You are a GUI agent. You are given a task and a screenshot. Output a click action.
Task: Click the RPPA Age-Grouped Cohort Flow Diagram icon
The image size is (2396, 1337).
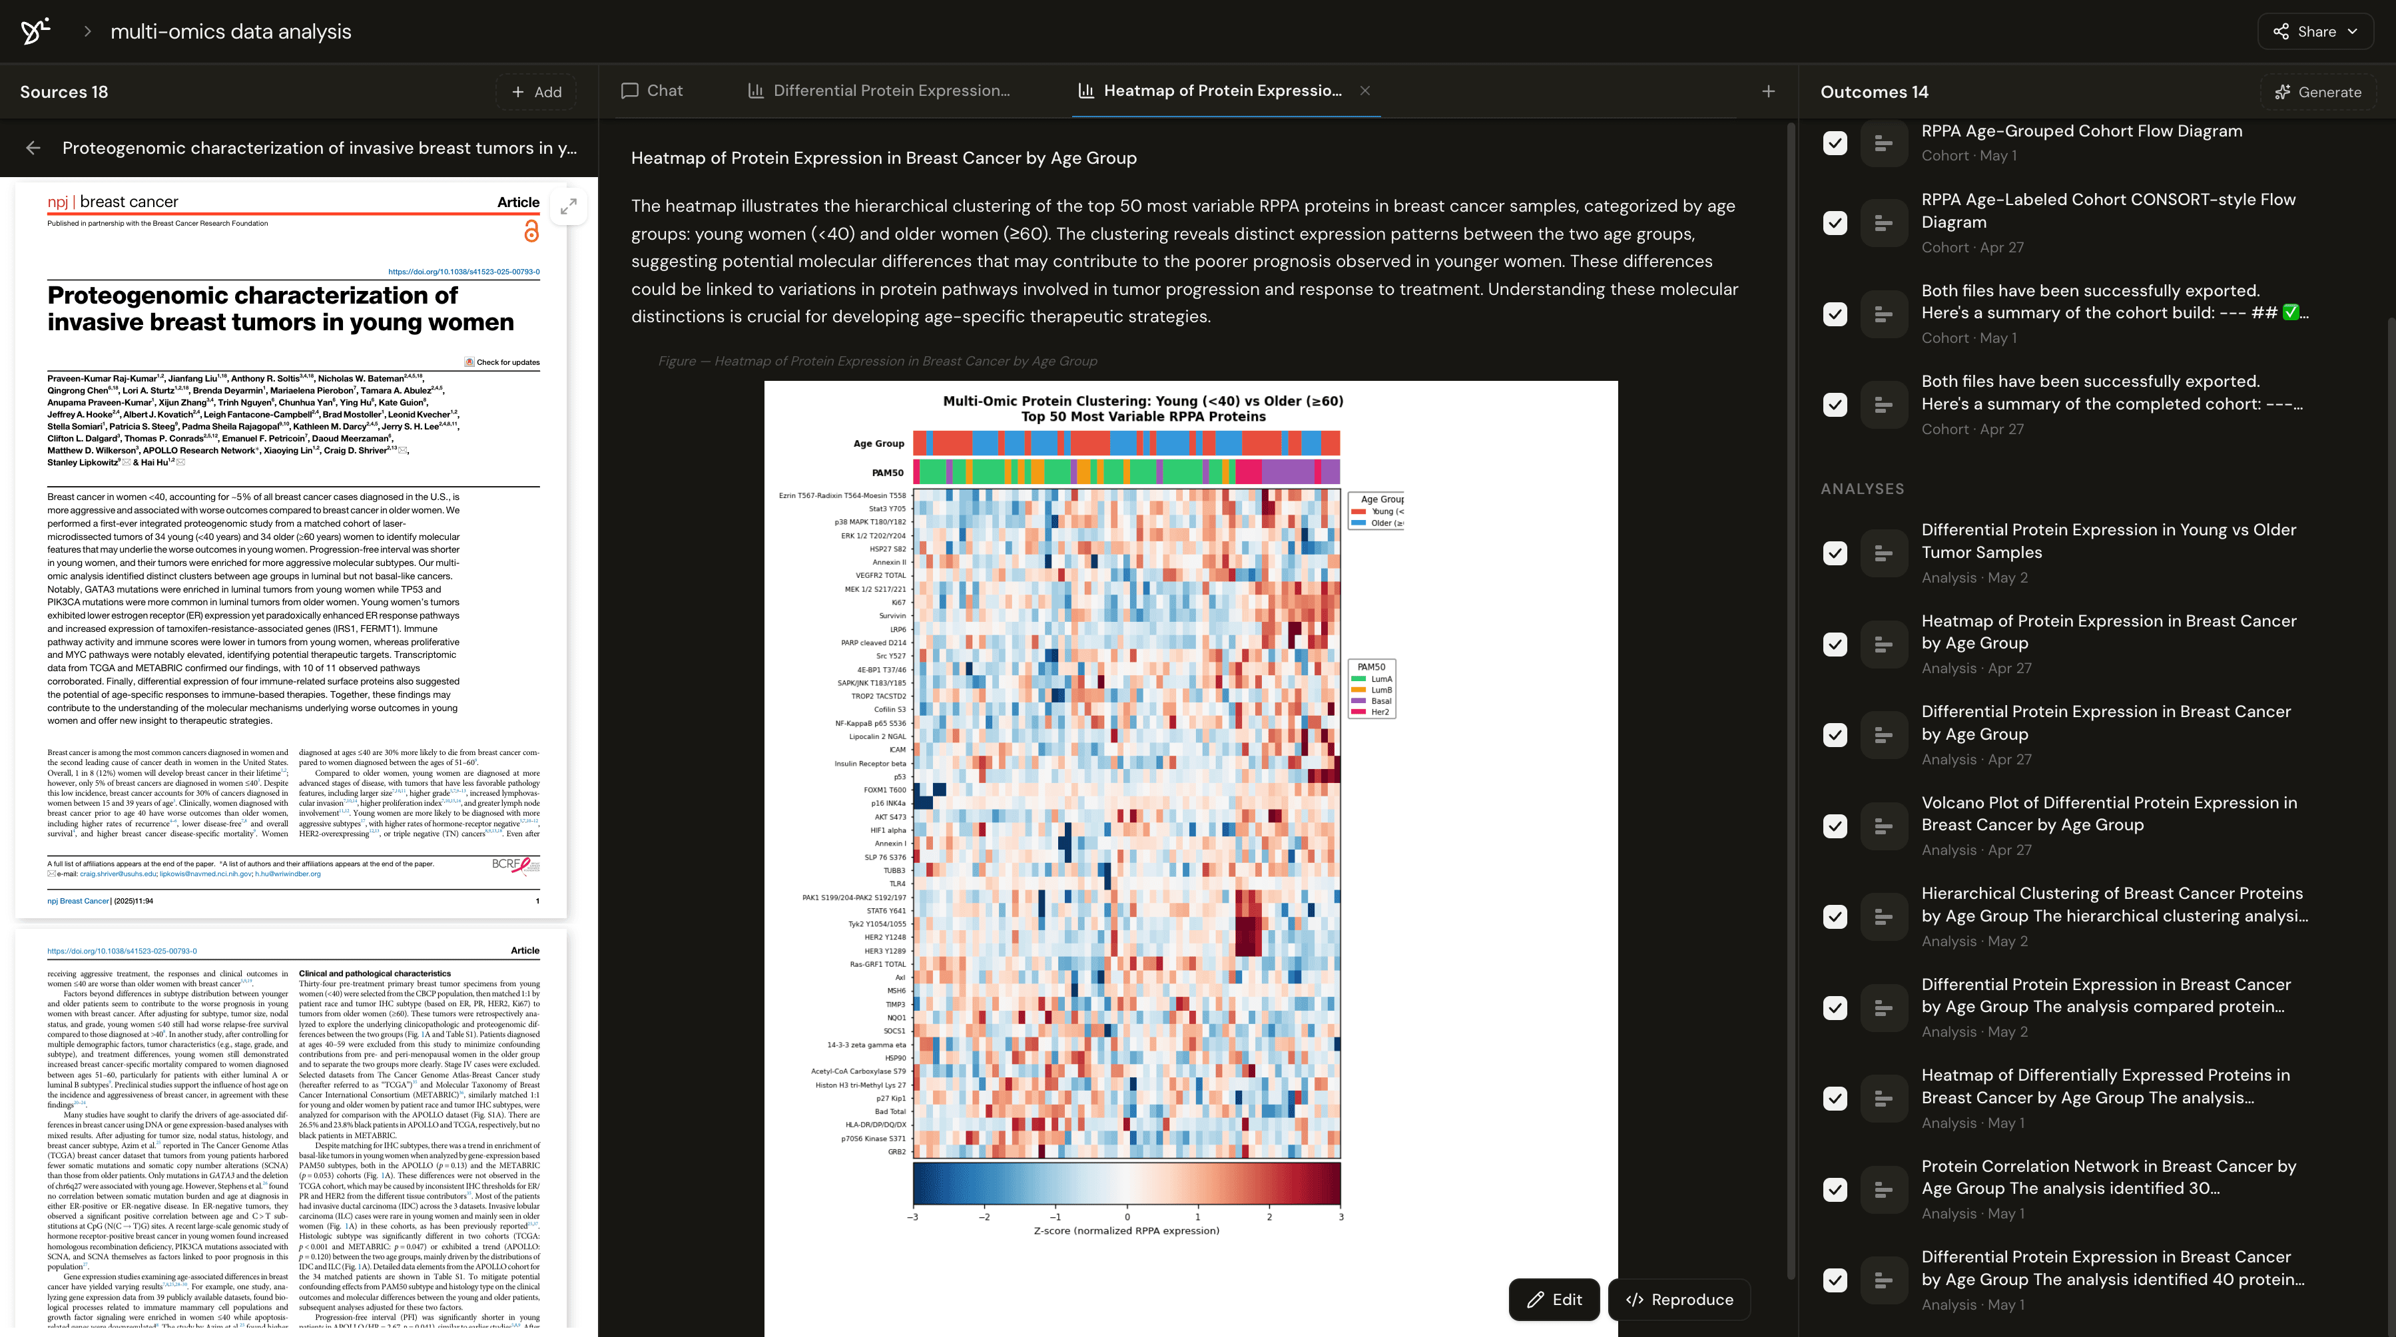pyautogui.click(x=1883, y=143)
